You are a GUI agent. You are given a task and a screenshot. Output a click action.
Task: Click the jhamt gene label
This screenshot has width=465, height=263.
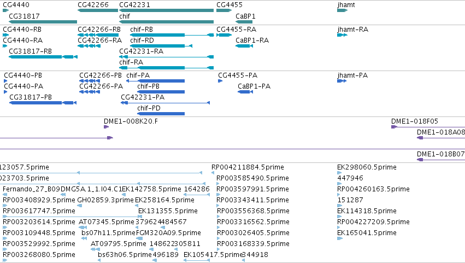pos(346,5)
